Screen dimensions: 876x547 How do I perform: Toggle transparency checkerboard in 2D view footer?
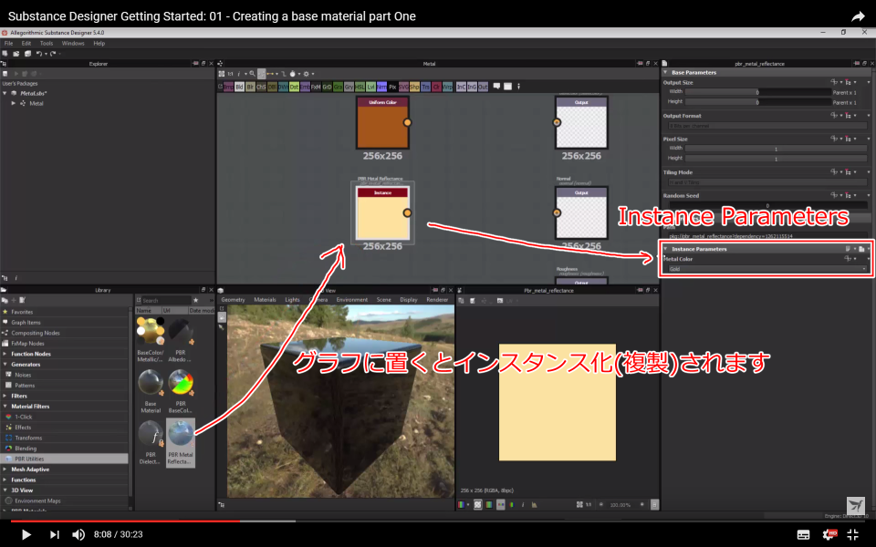click(x=477, y=504)
